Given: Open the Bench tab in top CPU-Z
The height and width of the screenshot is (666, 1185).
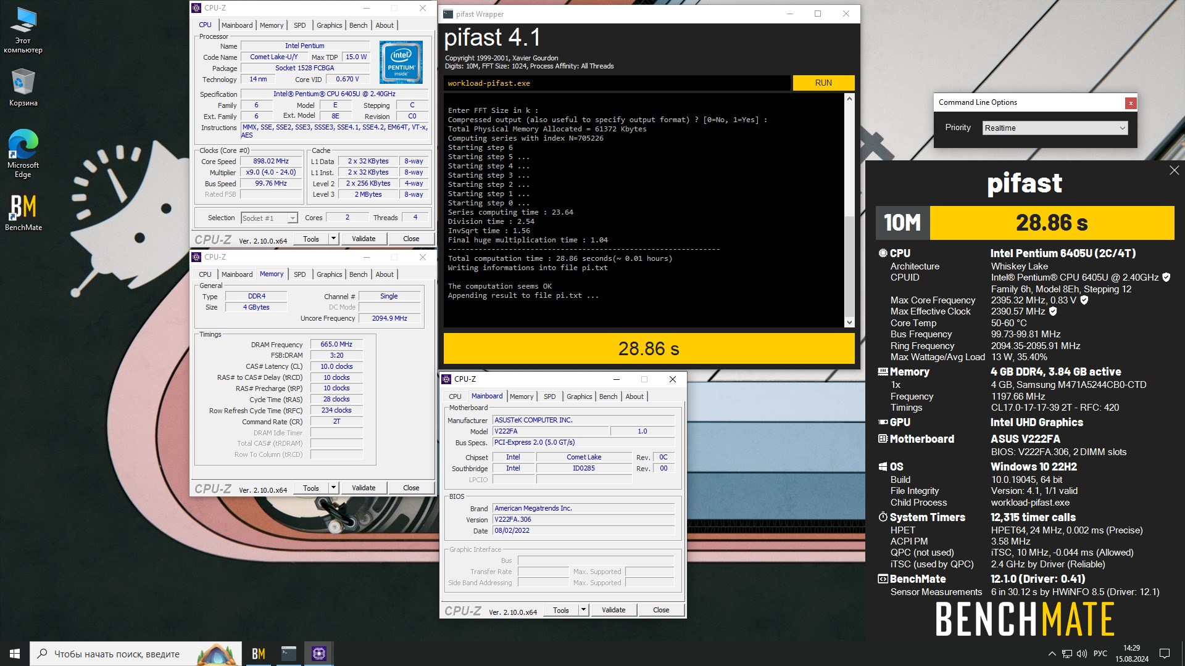Looking at the screenshot, I should [x=358, y=25].
